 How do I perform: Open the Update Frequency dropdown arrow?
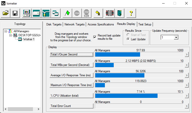(x=176, y=37)
